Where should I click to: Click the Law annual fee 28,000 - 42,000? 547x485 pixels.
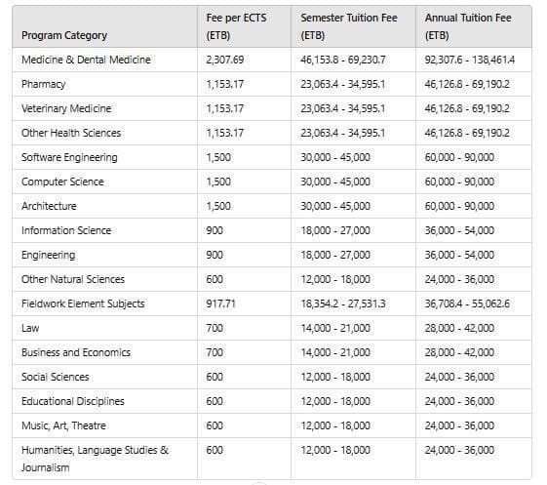(459, 328)
